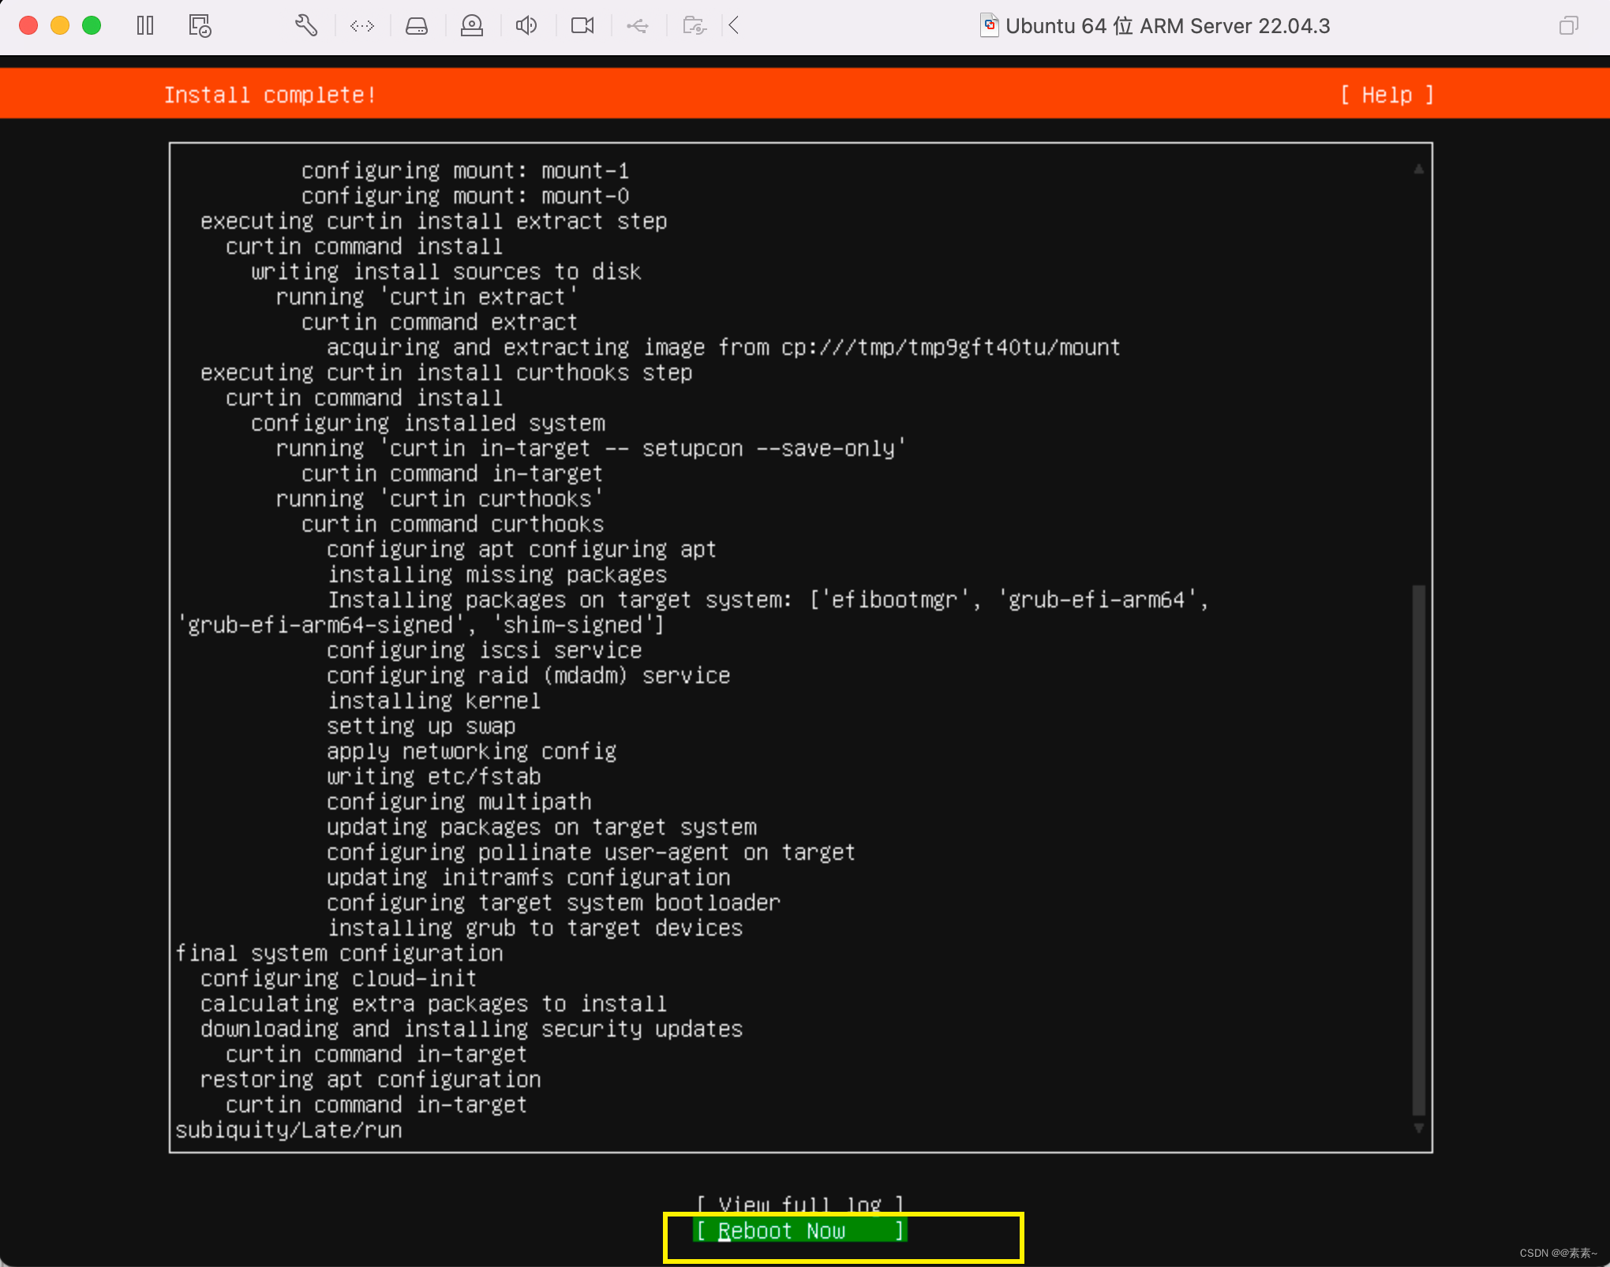Click the network adapter arrows icon
Viewport: 1610px width, 1267px height.
362,26
